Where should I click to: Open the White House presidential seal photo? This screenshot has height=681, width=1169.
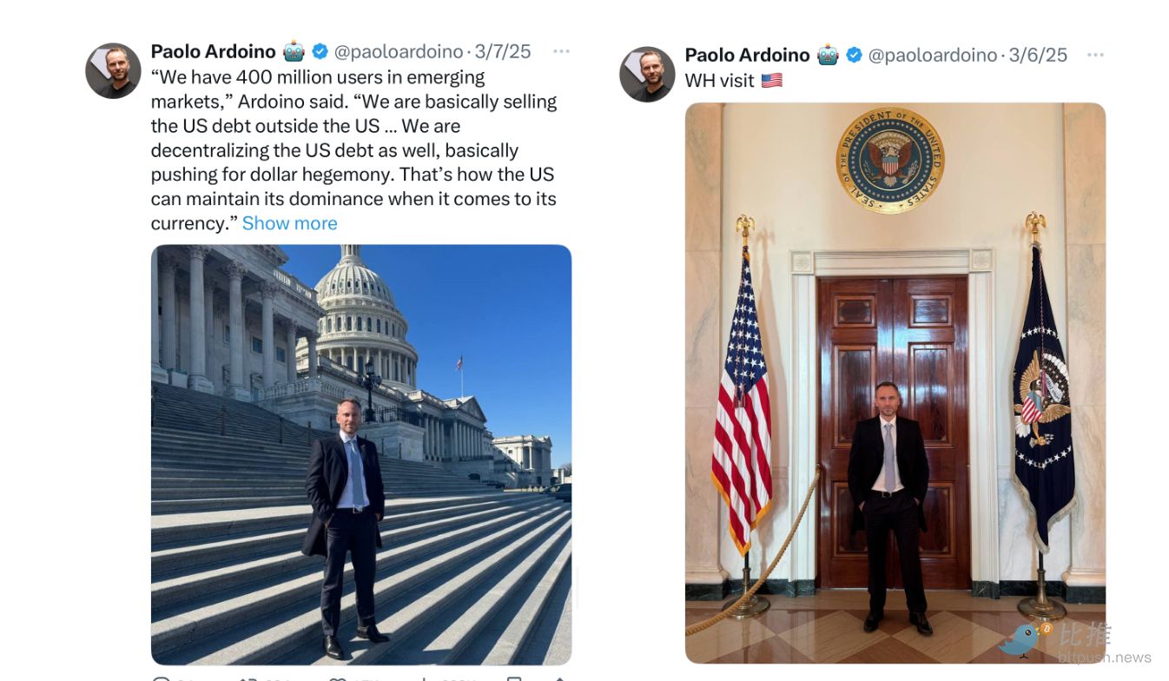pos(895,383)
